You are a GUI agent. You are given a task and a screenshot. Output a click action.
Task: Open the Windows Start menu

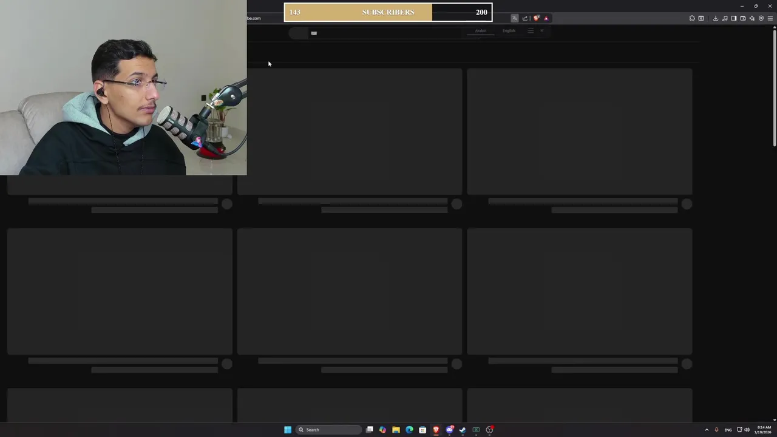click(x=288, y=430)
